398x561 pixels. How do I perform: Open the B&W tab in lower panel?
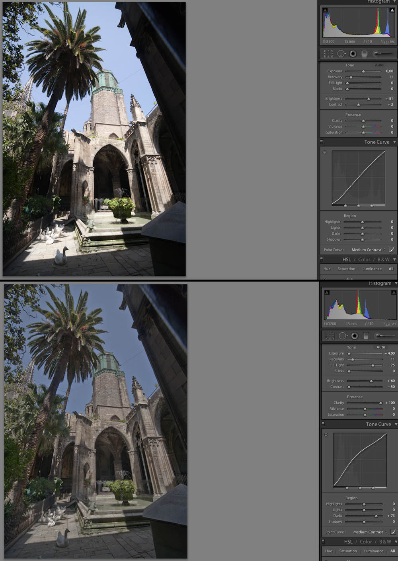(385, 542)
